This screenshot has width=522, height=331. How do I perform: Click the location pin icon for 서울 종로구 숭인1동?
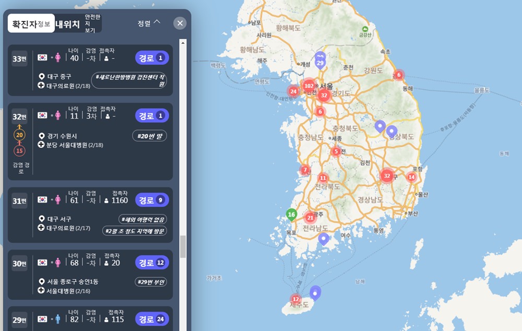tap(42, 281)
